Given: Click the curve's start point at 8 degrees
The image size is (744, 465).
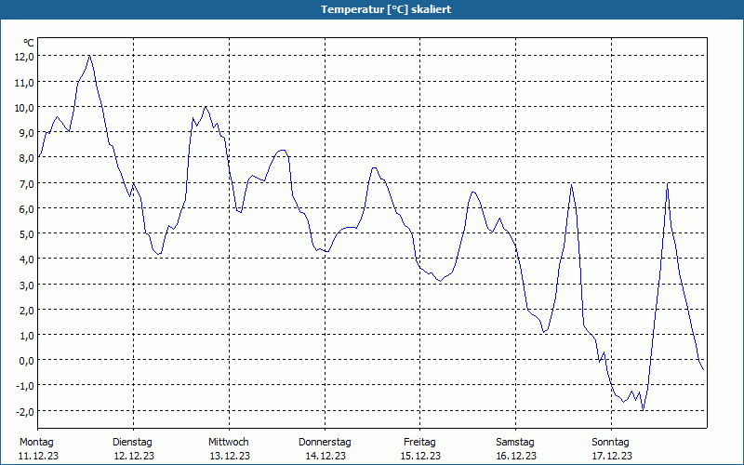Looking at the screenshot, I should 38,156.
